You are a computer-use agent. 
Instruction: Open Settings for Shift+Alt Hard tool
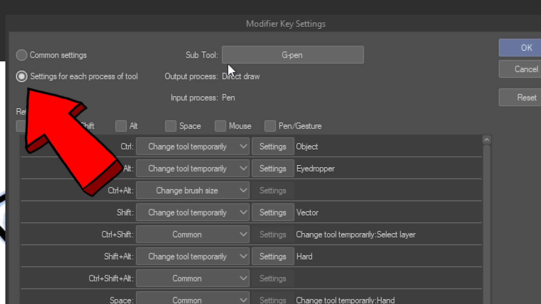(273, 256)
